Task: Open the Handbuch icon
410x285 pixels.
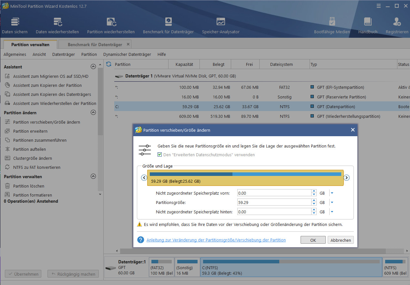Action: (368, 22)
